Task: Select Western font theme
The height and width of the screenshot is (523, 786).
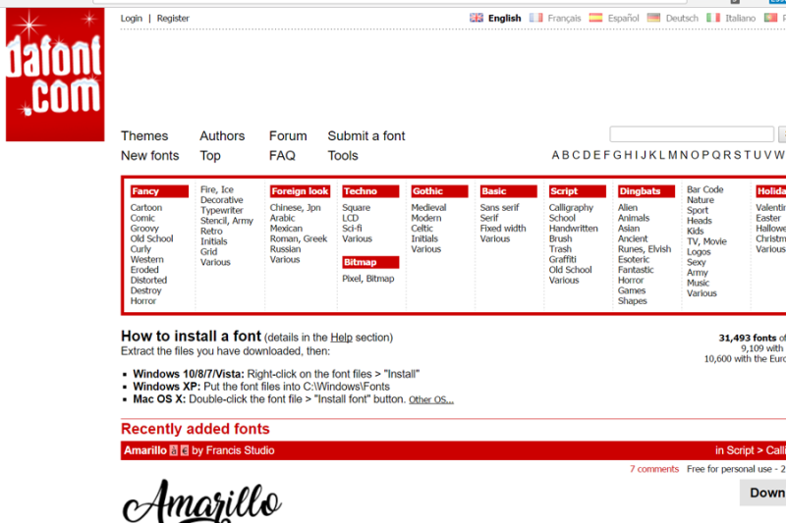Action: [x=146, y=259]
